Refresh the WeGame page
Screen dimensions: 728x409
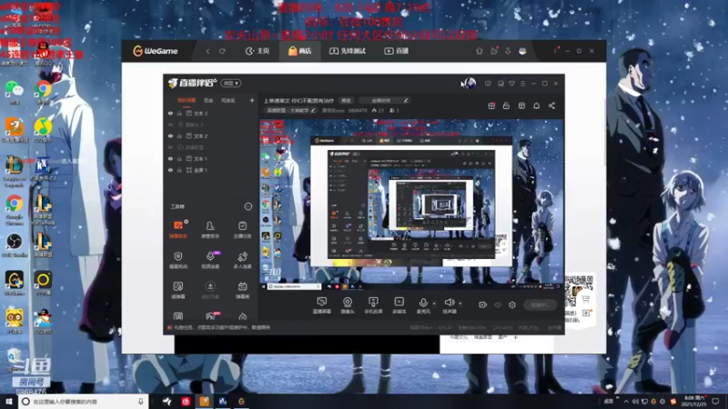[222, 51]
